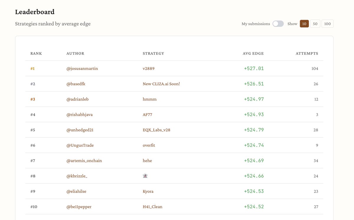This screenshot has height=220, width=354.
Task: Click the STRATEGY column header
Action: (x=153, y=53)
